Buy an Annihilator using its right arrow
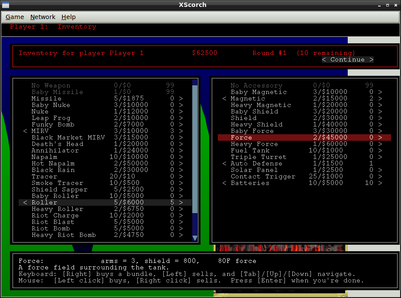401x298 pixels. coord(181,150)
